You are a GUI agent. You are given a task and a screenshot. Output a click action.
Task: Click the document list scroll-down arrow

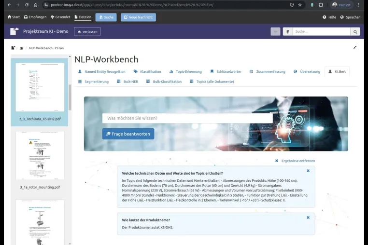coord(70,244)
